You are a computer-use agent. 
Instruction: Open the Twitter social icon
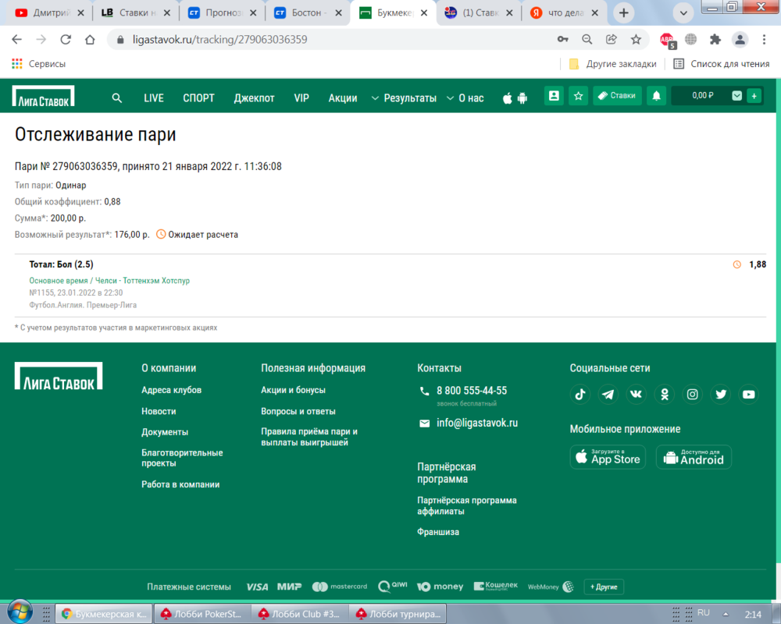pos(721,395)
